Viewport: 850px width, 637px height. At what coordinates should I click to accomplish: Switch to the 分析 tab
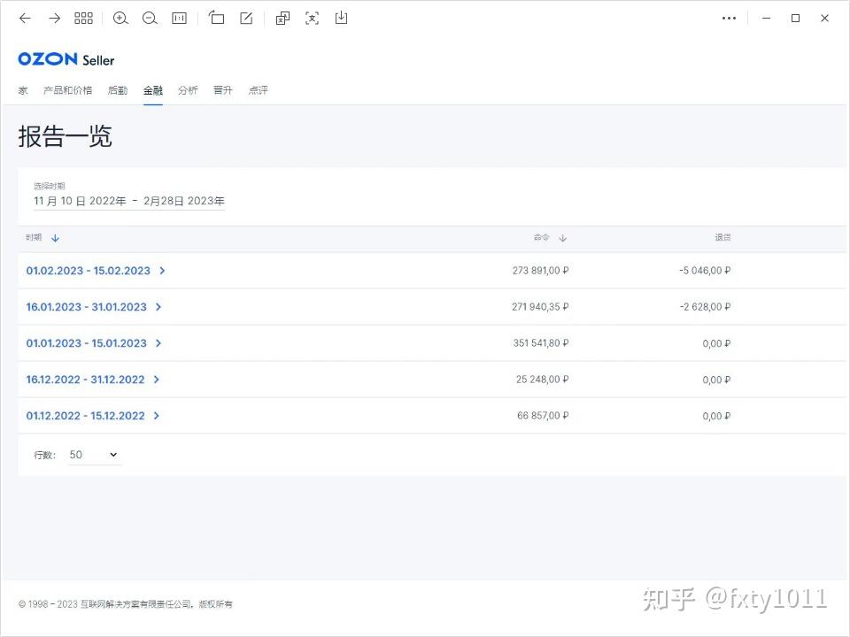[187, 89]
